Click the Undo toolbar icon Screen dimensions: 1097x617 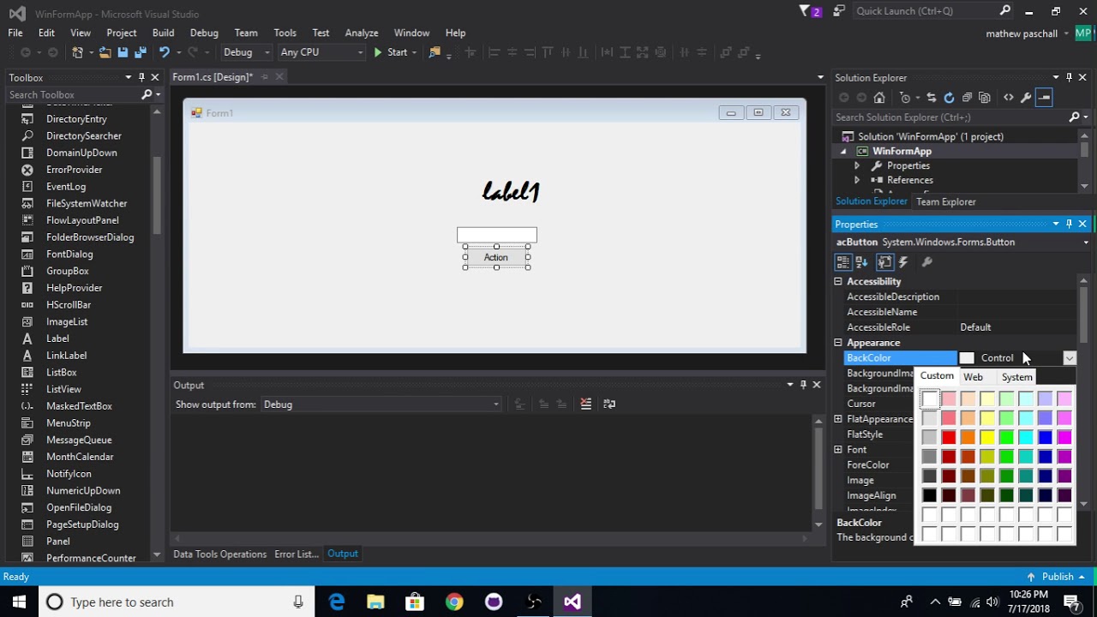[x=164, y=52]
